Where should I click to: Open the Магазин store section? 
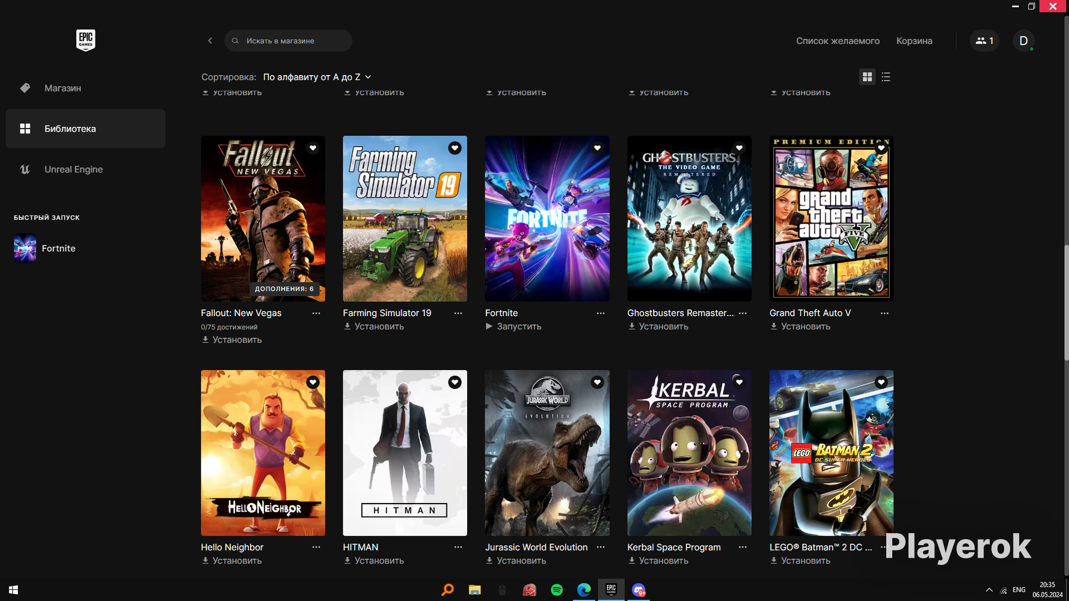85,88
